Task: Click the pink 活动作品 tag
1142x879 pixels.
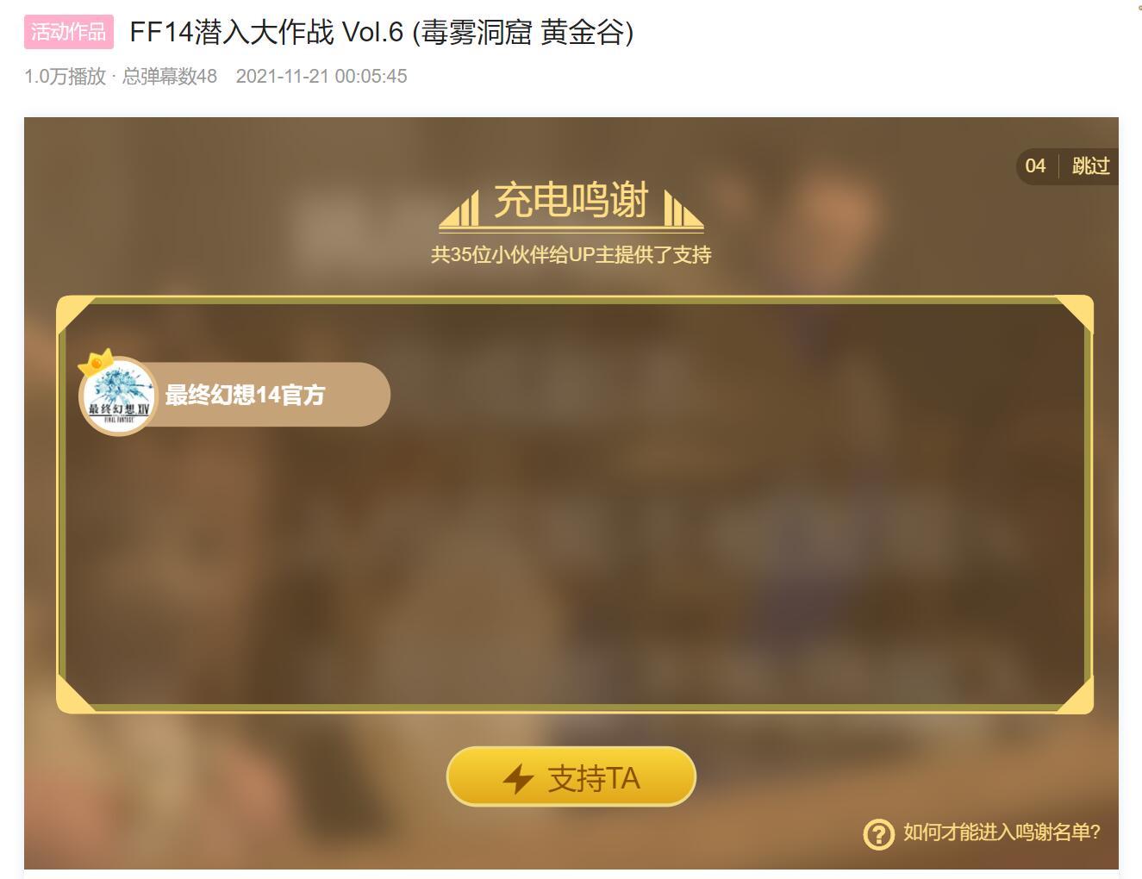Action: [x=68, y=32]
